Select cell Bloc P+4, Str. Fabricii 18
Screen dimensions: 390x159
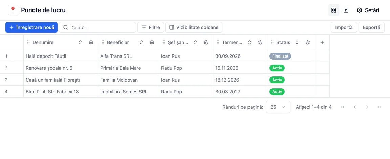(x=61, y=92)
